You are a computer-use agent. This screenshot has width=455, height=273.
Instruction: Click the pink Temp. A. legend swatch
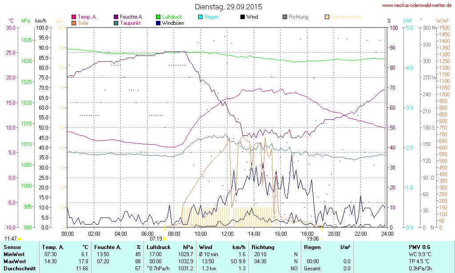(x=74, y=17)
